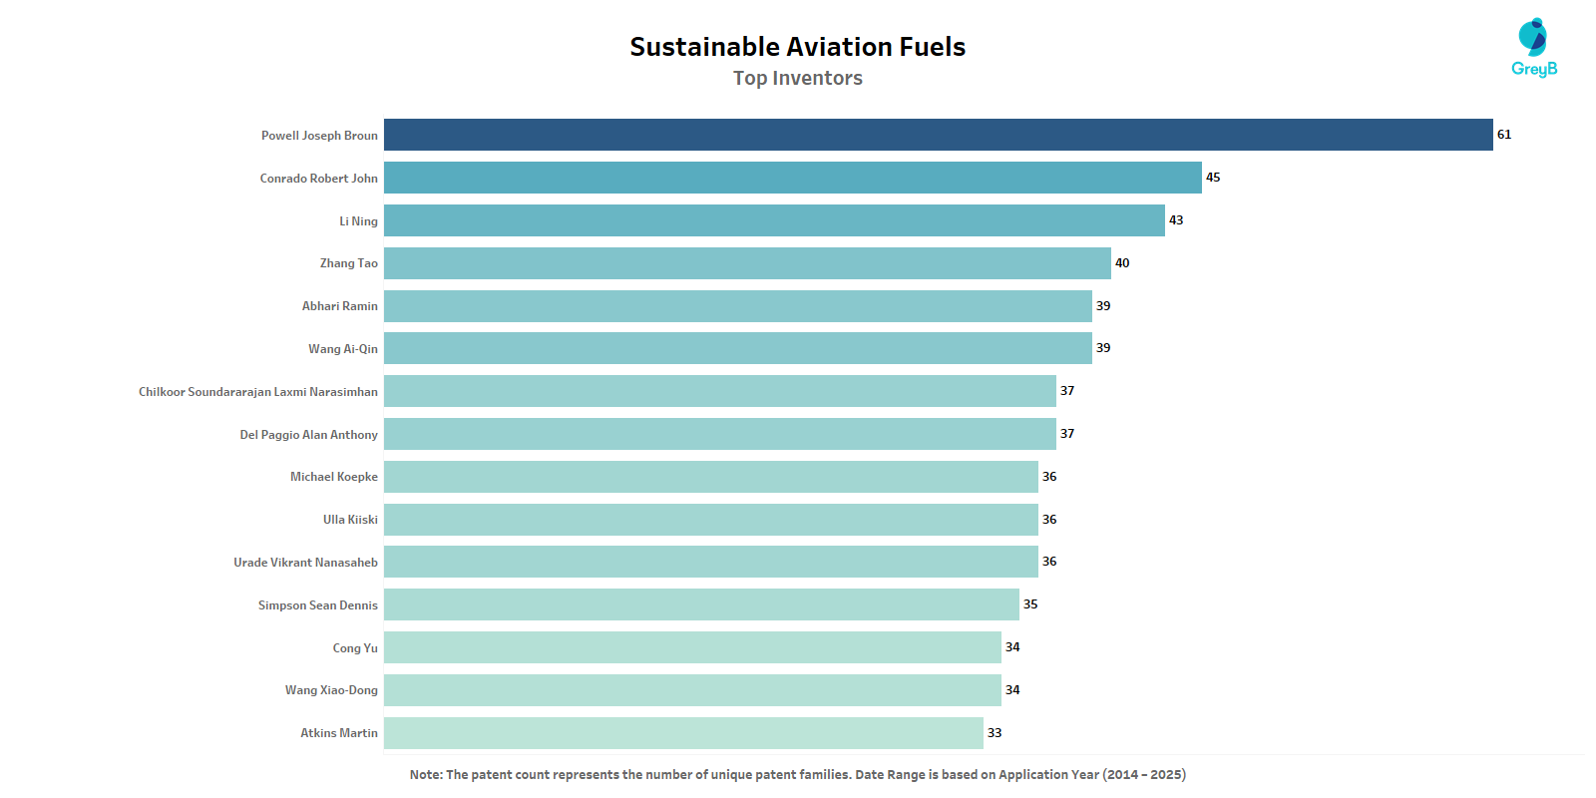Click the Del Paggio Alan Anthony bar
The height and width of the screenshot is (798, 1596).
click(x=719, y=434)
